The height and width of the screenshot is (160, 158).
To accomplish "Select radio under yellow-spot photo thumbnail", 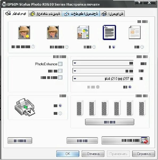I will pyautogui.click(x=33, y=47).
